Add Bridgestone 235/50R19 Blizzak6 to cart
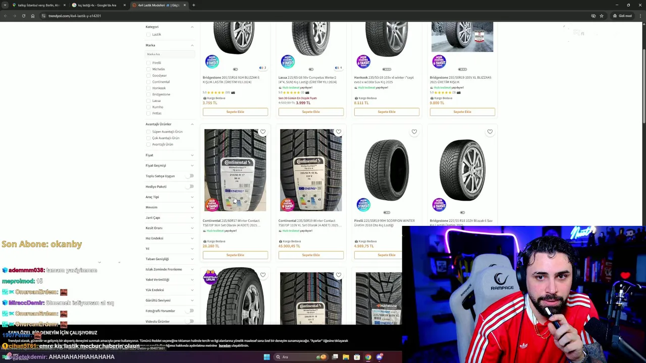This screenshot has width=646, height=363. (462, 112)
